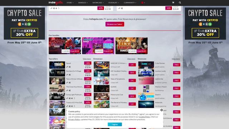Click FREE button for Asteroids
Screen dimensions: 229x129
[x=176, y=104]
